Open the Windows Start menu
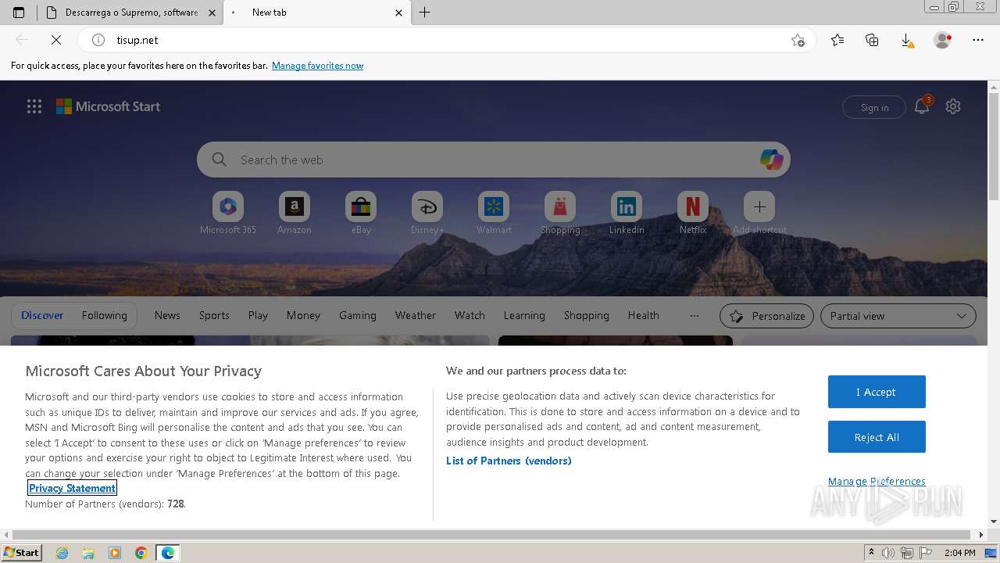Viewport: 1000px width, 563px height. pyautogui.click(x=21, y=552)
